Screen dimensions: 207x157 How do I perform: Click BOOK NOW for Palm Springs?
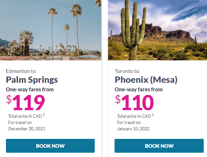(x=50, y=146)
